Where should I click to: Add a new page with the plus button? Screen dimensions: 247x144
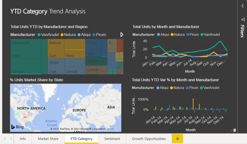(178, 139)
